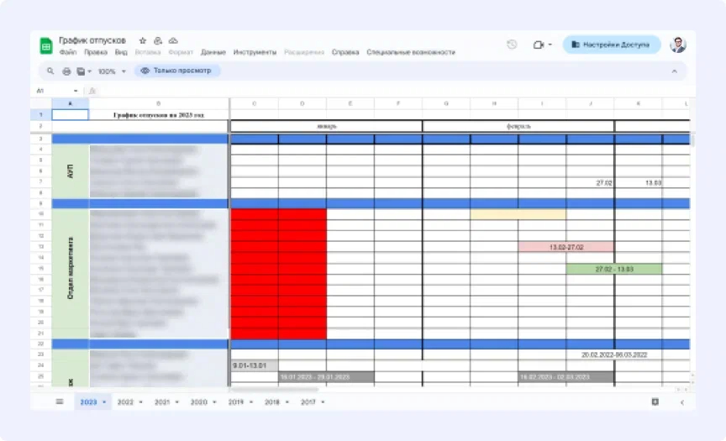The width and height of the screenshot is (726, 441).
Task: Click the filter views icon
Action: point(81,71)
